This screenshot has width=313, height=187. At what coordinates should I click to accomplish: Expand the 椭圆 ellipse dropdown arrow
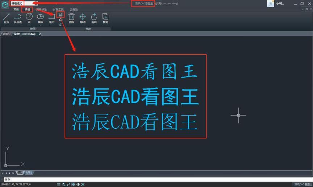tap(40, 25)
